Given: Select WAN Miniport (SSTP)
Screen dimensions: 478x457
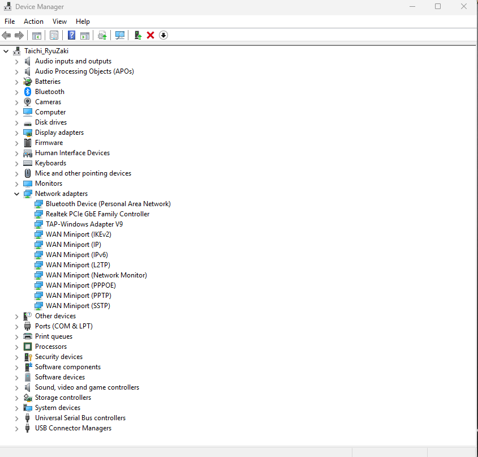Looking at the screenshot, I should point(77,306).
